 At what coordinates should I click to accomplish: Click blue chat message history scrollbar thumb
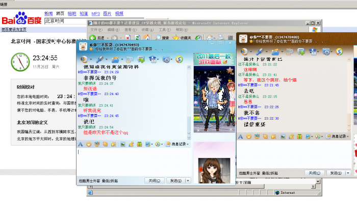pos(189,123)
